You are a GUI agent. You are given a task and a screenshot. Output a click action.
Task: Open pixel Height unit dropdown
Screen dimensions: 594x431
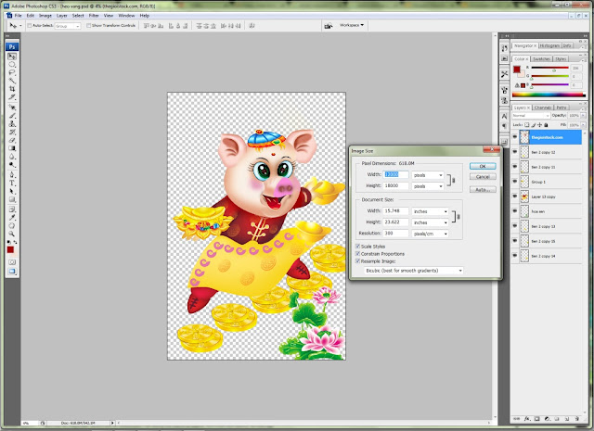click(428, 186)
